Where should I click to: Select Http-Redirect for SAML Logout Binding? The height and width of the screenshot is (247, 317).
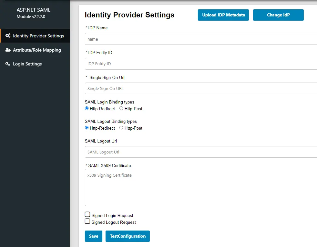pos(87,128)
